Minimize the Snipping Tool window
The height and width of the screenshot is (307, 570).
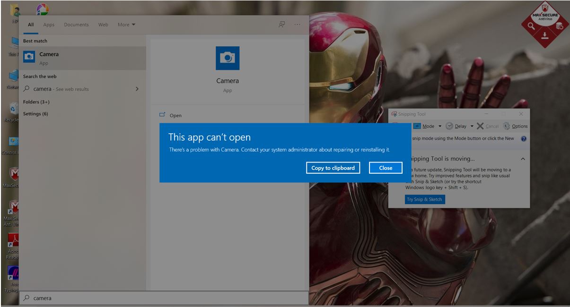[487, 114]
